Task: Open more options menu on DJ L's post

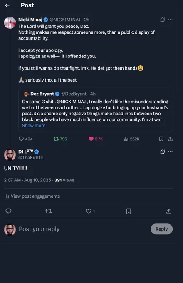Action: 171,152
